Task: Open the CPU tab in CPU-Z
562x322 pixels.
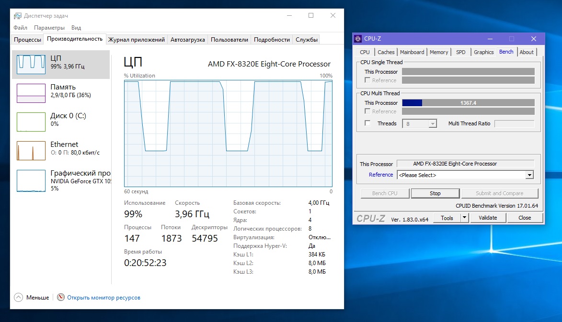Action: click(x=365, y=52)
